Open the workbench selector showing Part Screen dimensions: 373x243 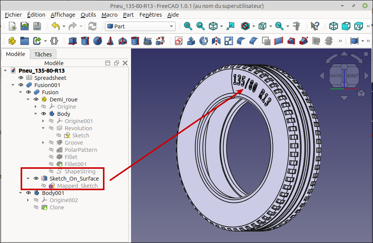click(x=140, y=26)
